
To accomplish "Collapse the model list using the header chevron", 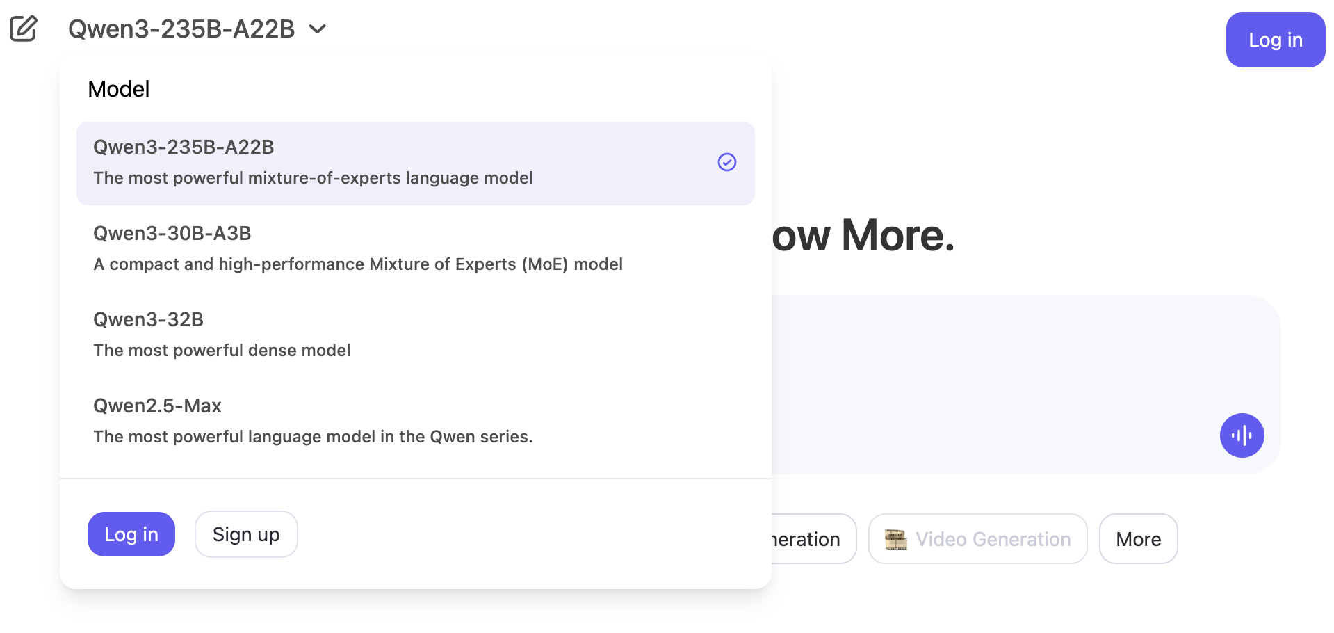I will point(318,29).
